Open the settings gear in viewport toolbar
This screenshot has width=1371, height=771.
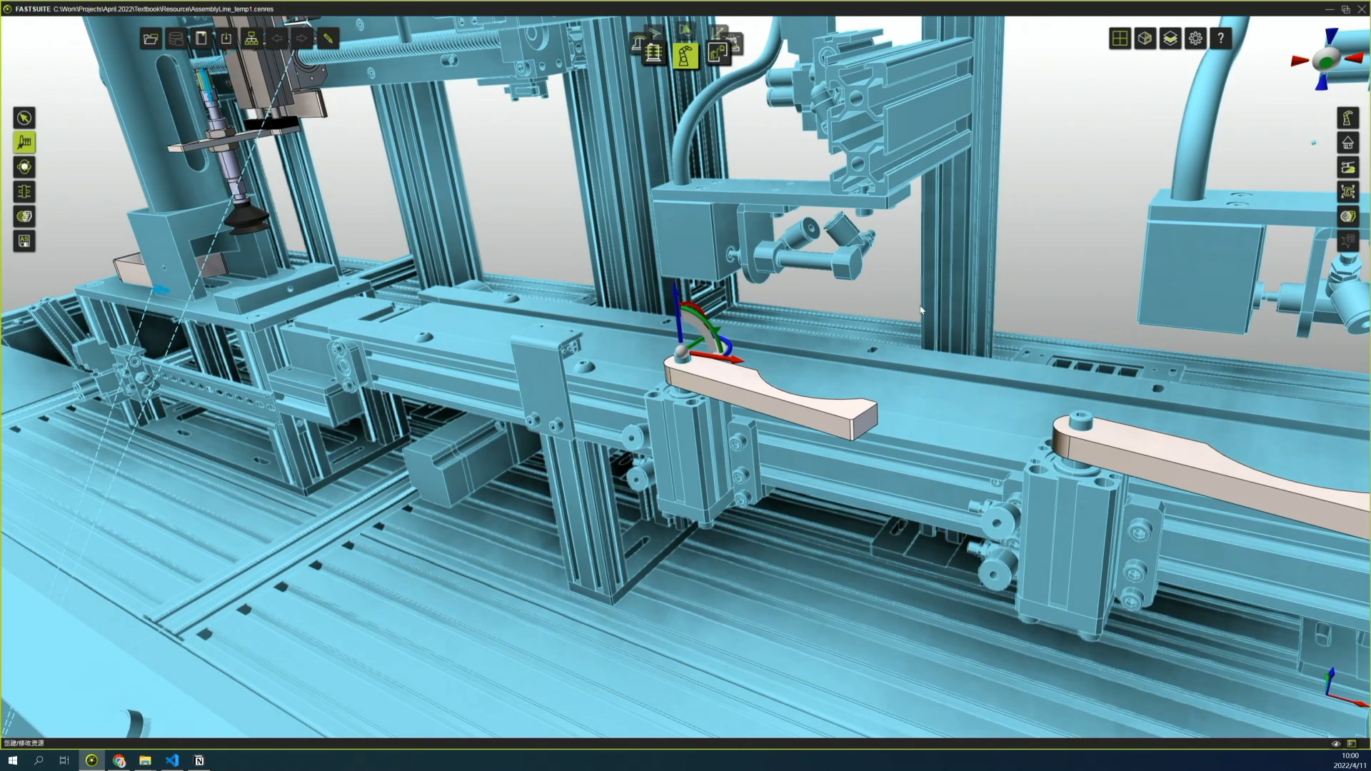click(1195, 39)
